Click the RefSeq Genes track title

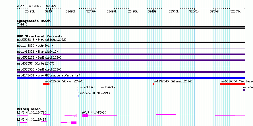29,109
